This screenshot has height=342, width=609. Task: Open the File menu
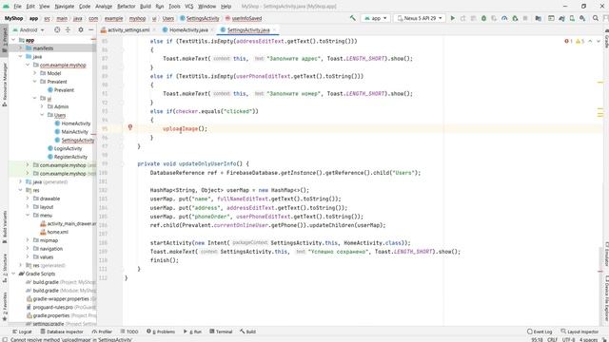[17, 7]
